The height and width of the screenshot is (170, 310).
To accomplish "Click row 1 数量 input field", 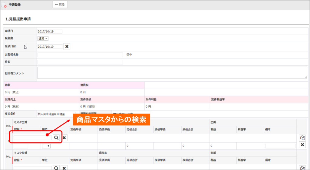I will click(x=21, y=146).
